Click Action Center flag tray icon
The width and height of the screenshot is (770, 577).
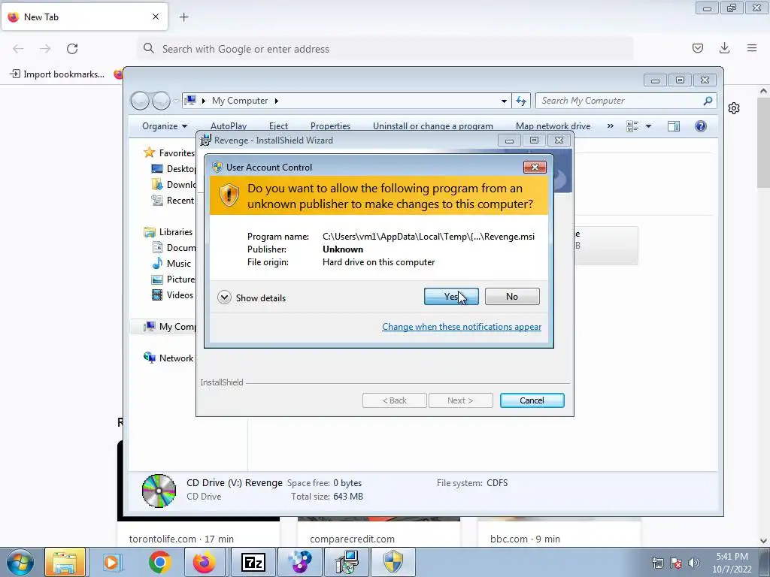(x=675, y=563)
